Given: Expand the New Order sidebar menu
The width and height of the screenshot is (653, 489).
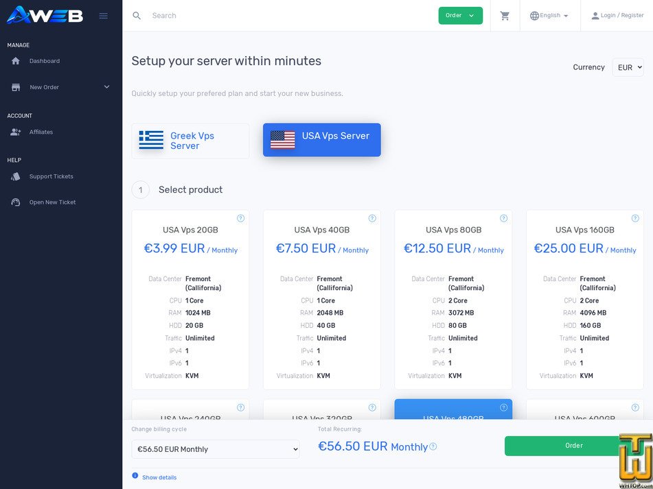Looking at the screenshot, I should click(x=61, y=87).
